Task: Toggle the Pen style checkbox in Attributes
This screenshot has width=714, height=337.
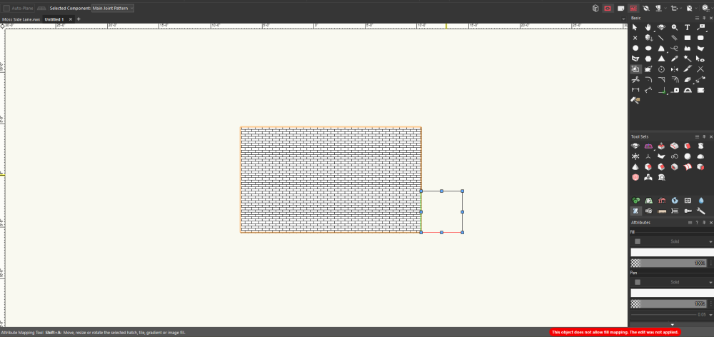Action: [638, 282]
